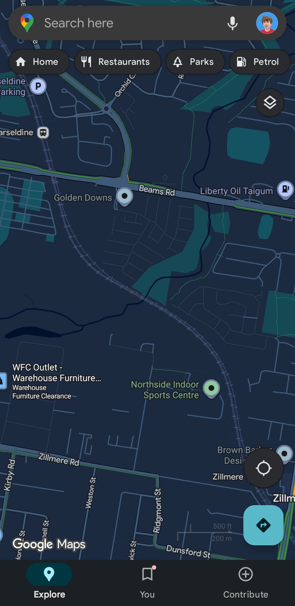Select the Explore tab

(x=49, y=582)
